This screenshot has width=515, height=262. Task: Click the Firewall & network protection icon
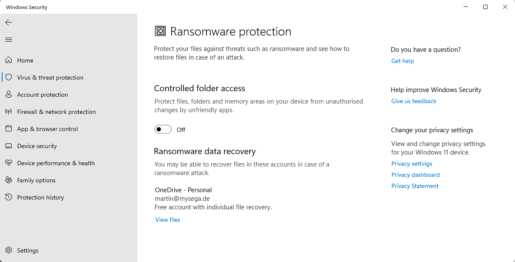[x=9, y=112]
